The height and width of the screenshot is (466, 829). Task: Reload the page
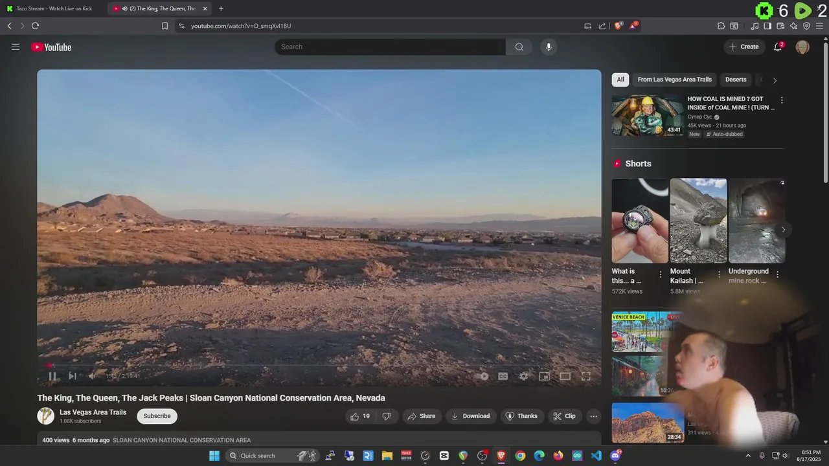[x=35, y=26]
